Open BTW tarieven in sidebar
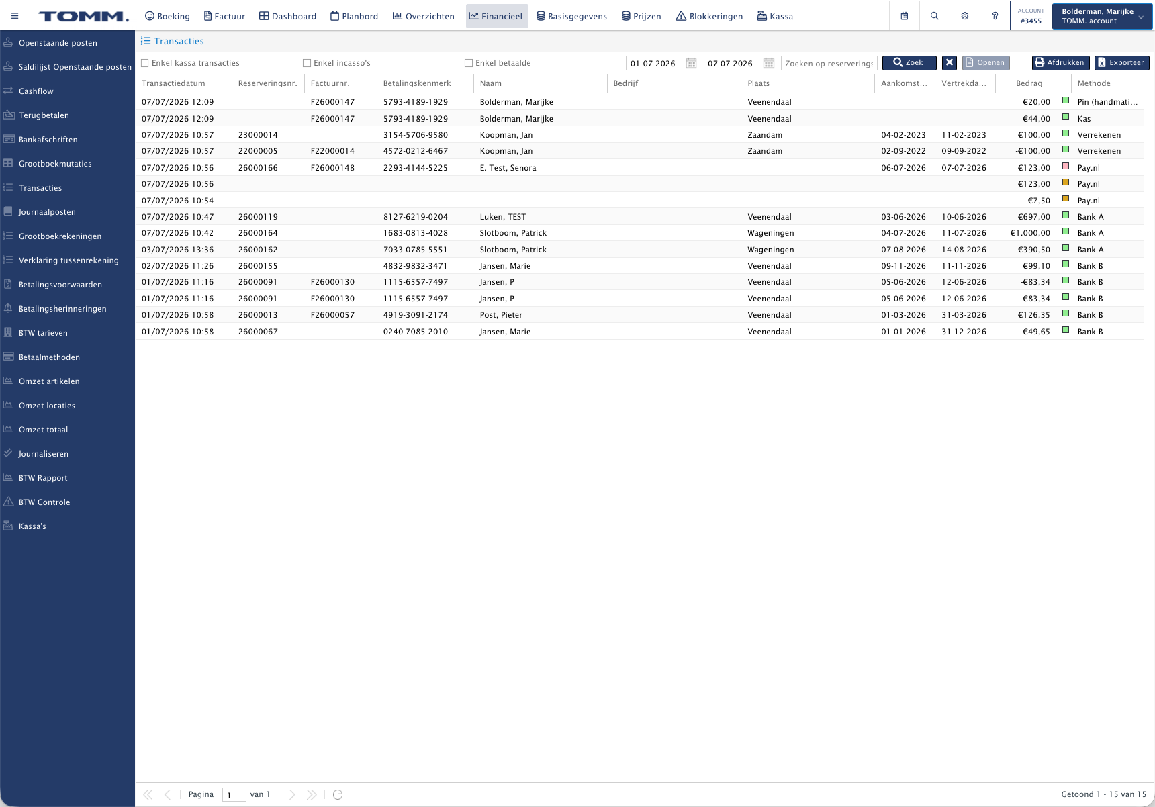The height and width of the screenshot is (807, 1155). click(67, 333)
